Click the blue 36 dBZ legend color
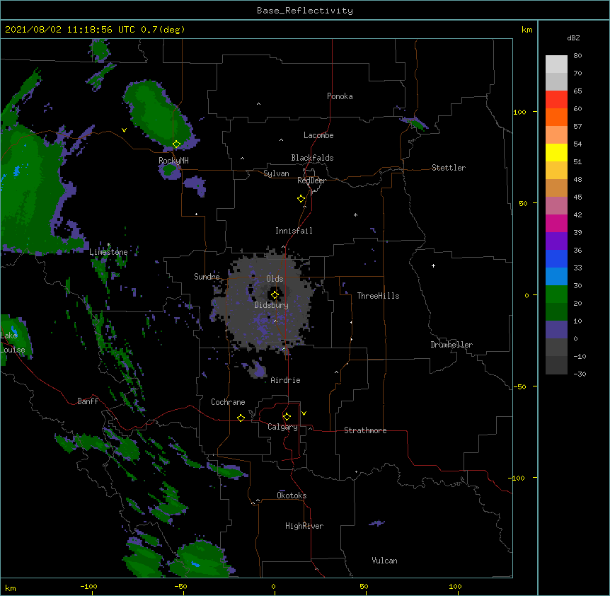Image resolution: width=610 pixels, height=596 pixels. [556, 259]
